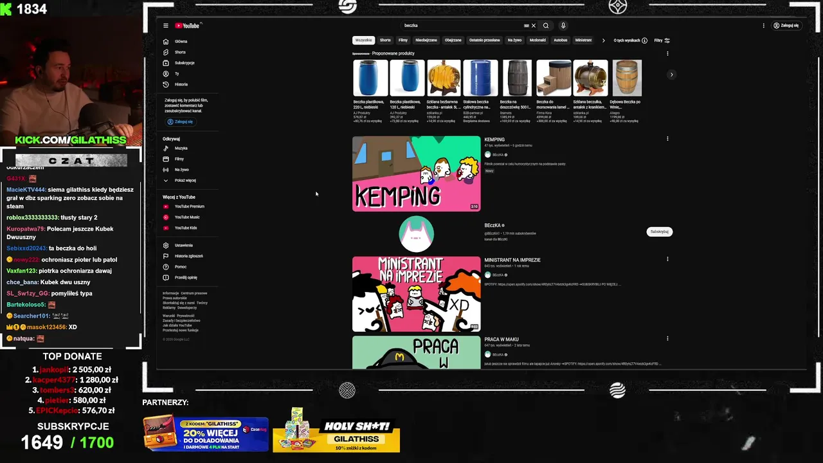The width and height of the screenshot is (823, 463).
Task: Play the KEMPING video thumbnail
Action: (x=416, y=174)
